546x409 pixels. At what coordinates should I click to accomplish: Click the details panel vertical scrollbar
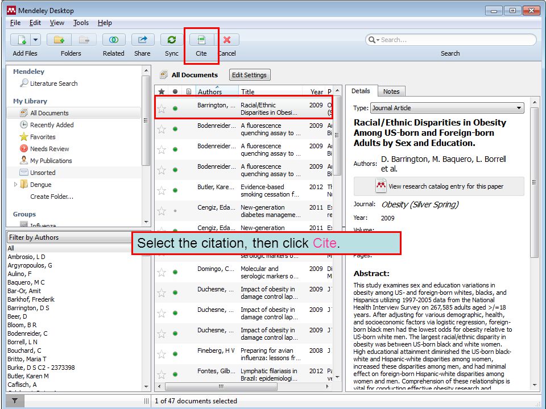coord(534,182)
